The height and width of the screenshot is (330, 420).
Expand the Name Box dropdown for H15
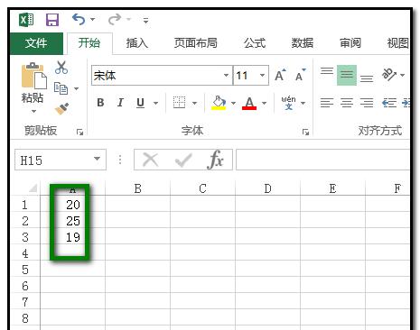(97, 159)
